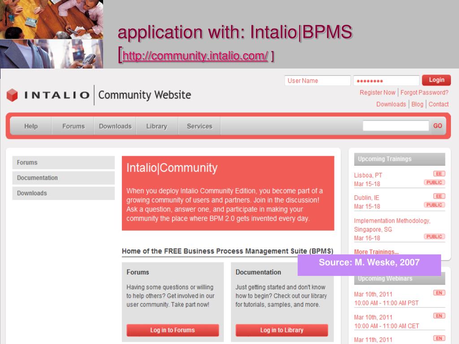
Task: Open the Mar 11th, 2011 webinar link
Action: (x=373, y=340)
